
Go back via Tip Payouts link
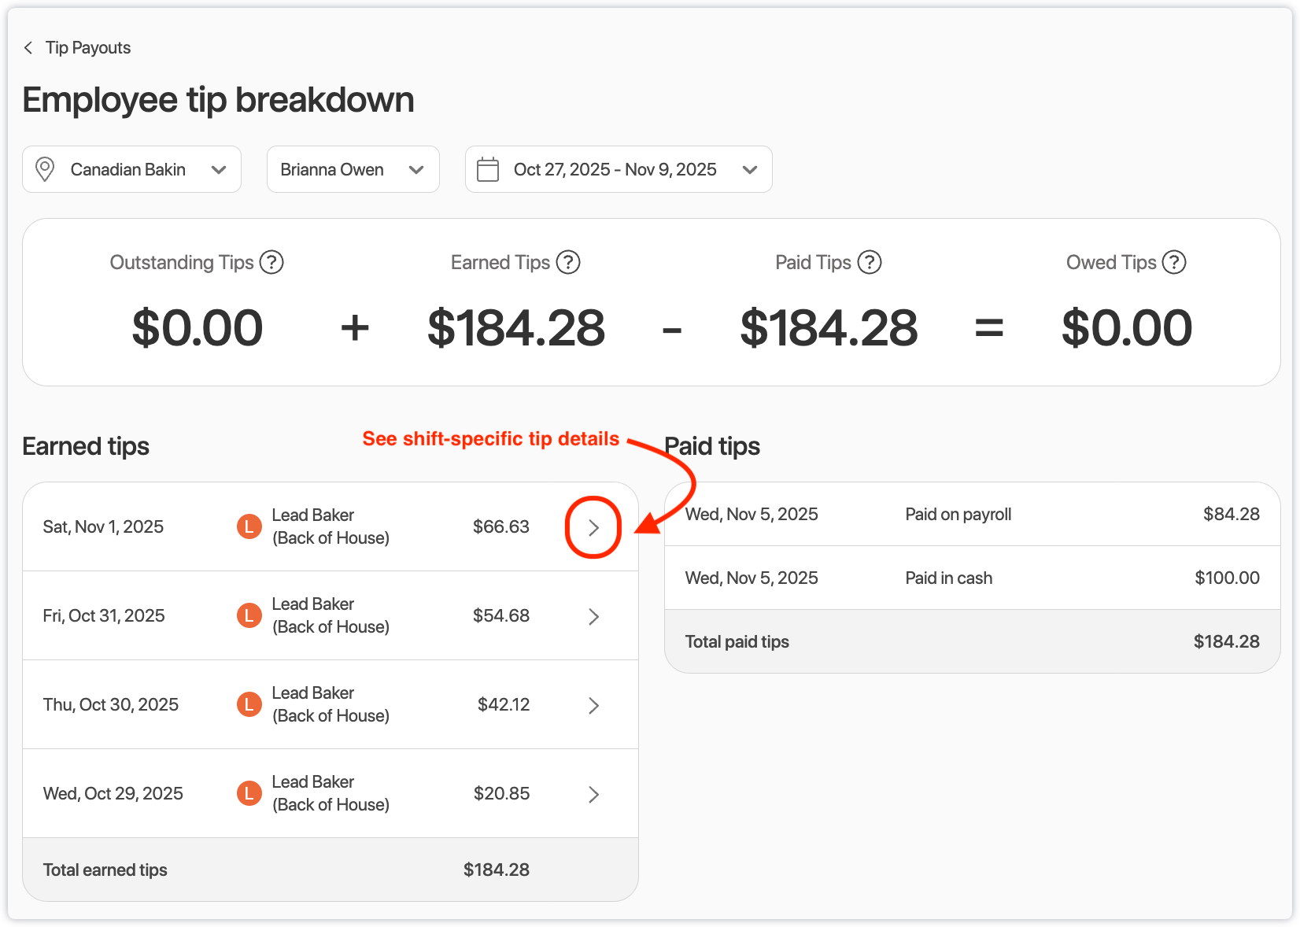pos(88,48)
